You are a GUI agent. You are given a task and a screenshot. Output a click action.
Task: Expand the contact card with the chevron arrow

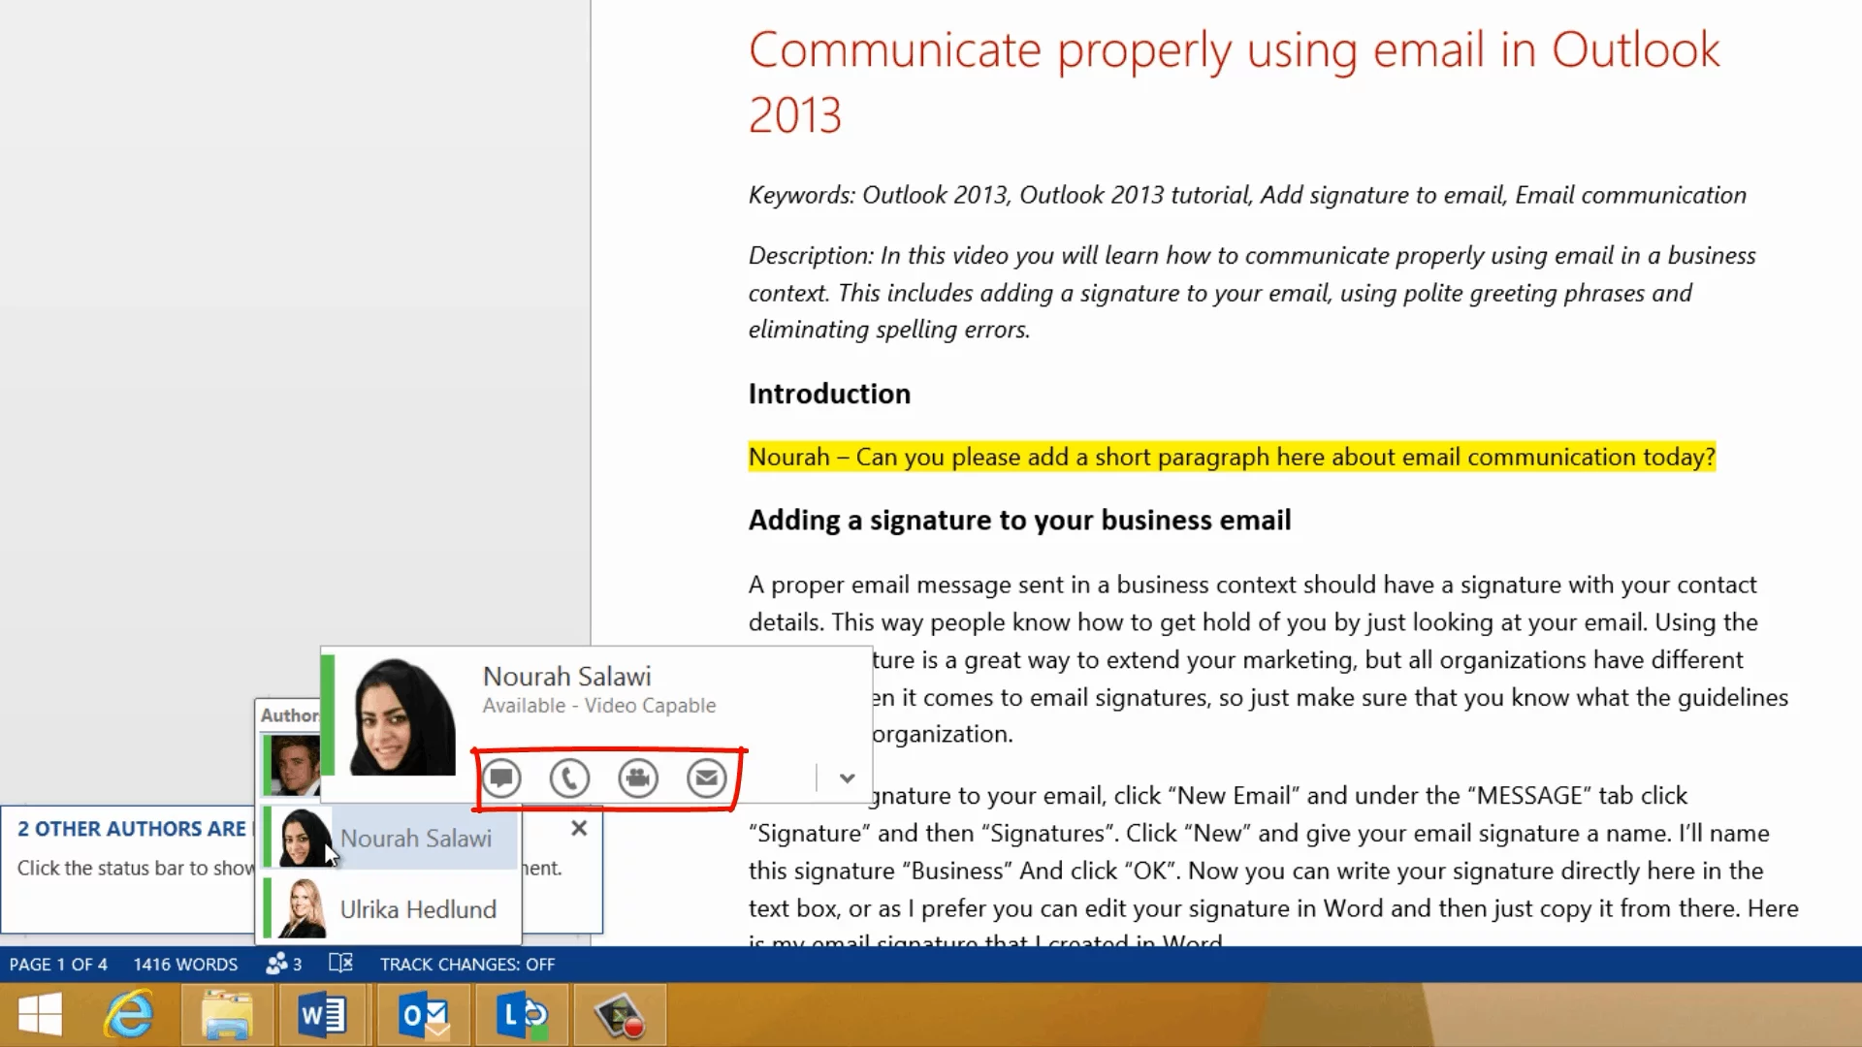click(x=847, y=777)
